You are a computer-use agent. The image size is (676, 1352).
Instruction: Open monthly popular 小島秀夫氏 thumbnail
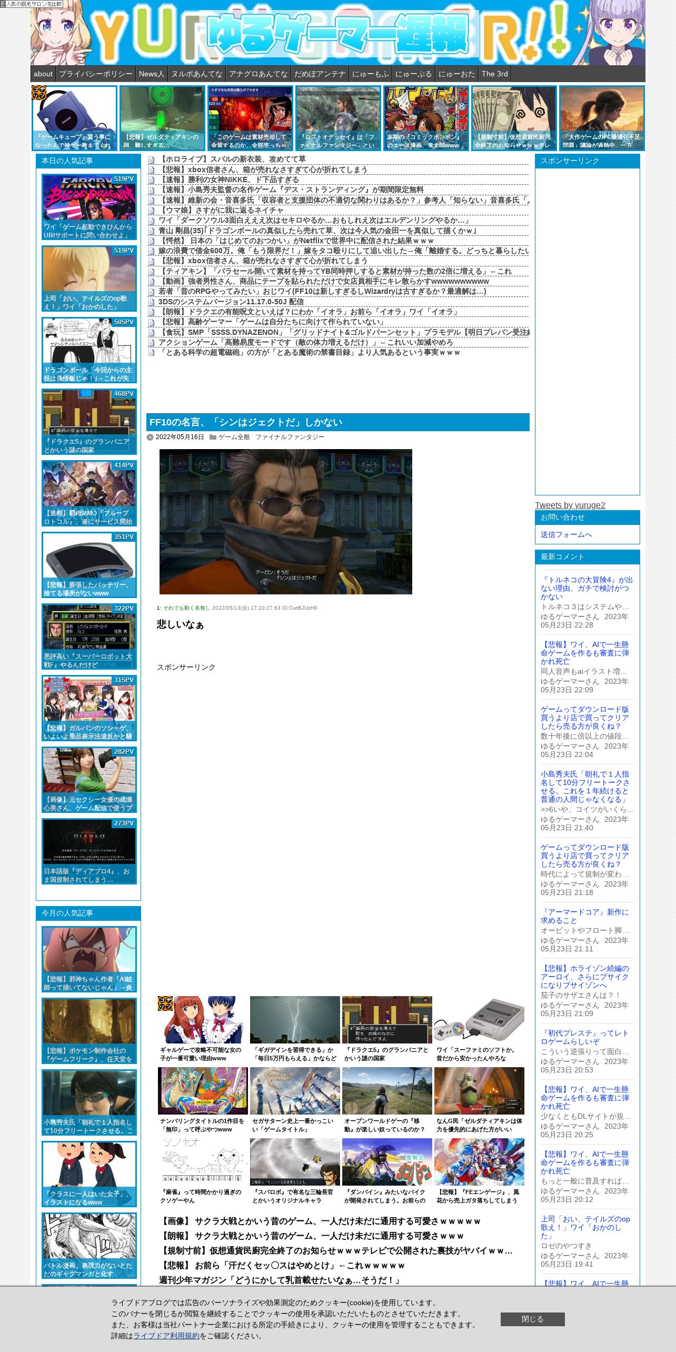89,1102
